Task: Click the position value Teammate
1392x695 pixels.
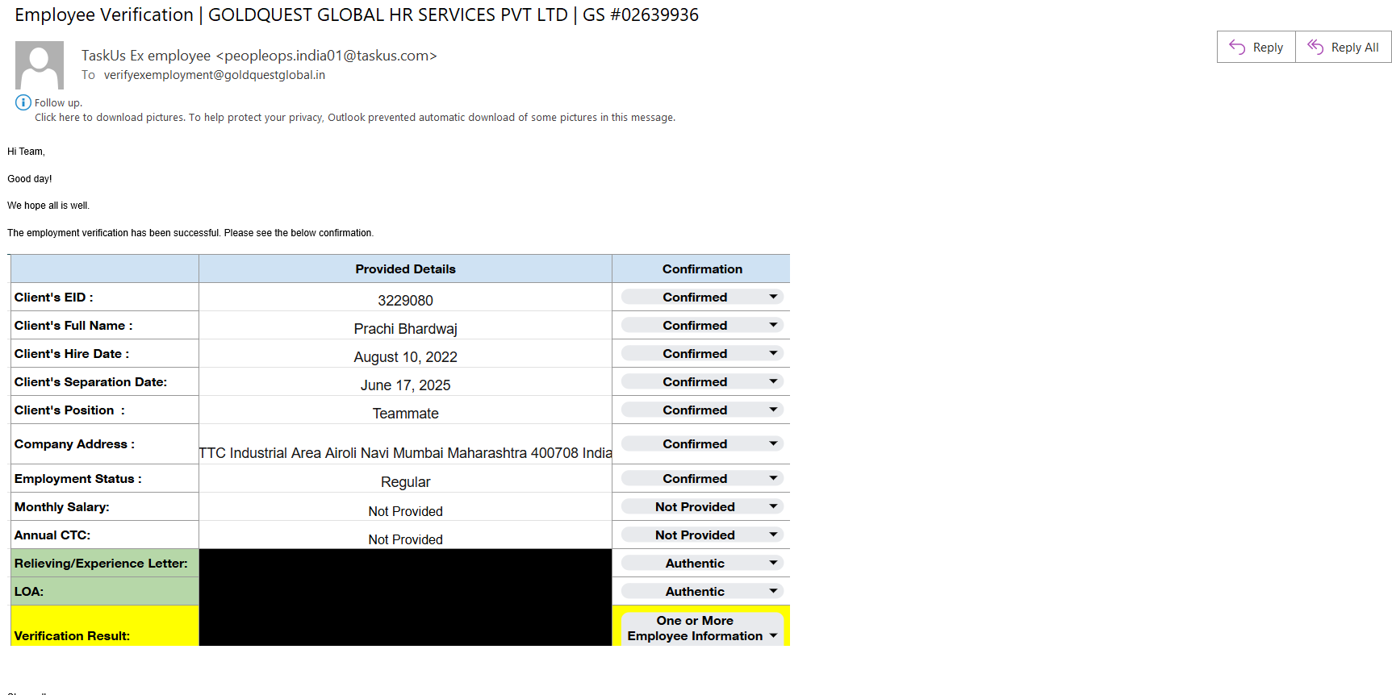Action: coord(405,414)
